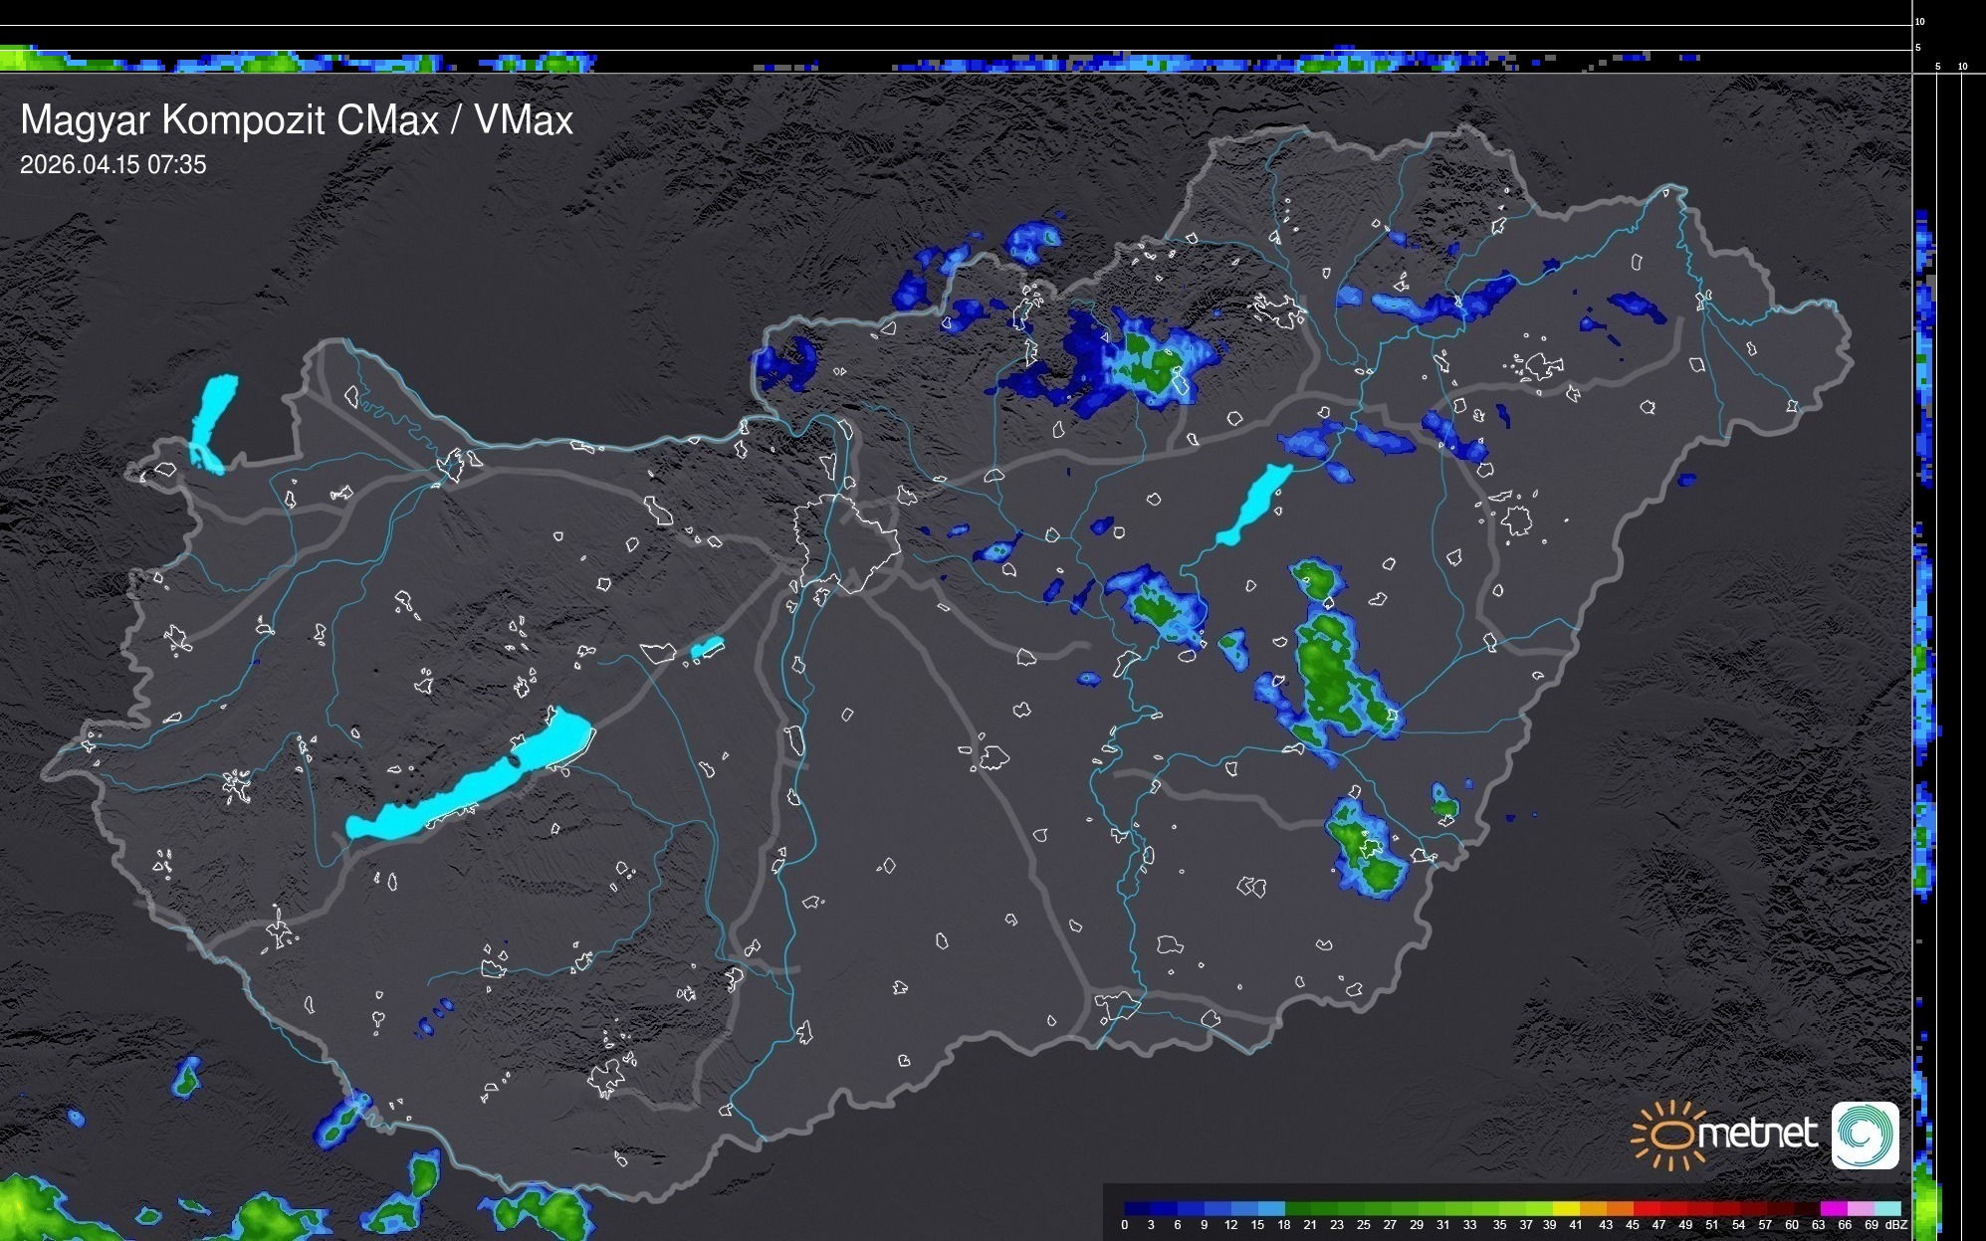Screen dimensions: 1986x1241
Task: Pick the cyan 69 dBZ swatch
Action: pyautogui.click(x=1886, y=1209)
